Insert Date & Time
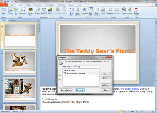Image resolution: width=157 pixels, height=113 pixels. click(91, 12)
